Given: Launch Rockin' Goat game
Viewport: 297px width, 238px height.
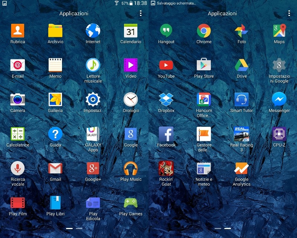Looking at the screenshot, I should click(166, 168).
